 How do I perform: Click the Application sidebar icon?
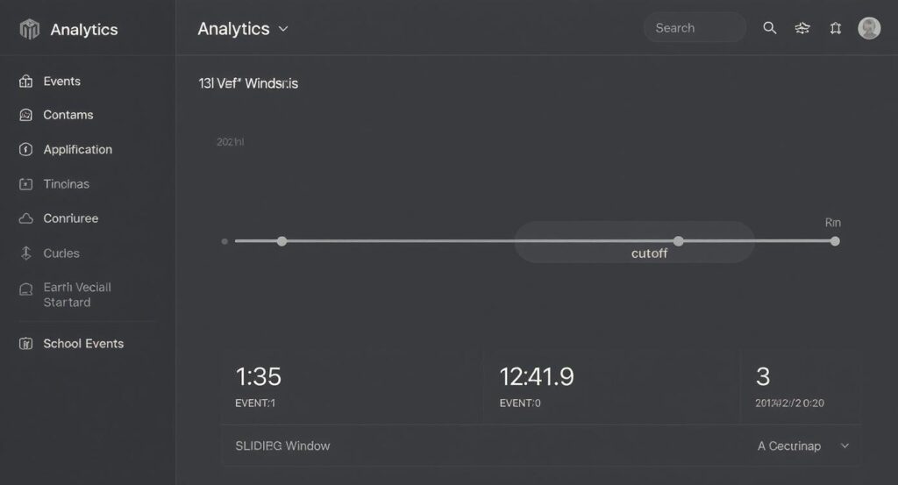click(x=25, y=149)
